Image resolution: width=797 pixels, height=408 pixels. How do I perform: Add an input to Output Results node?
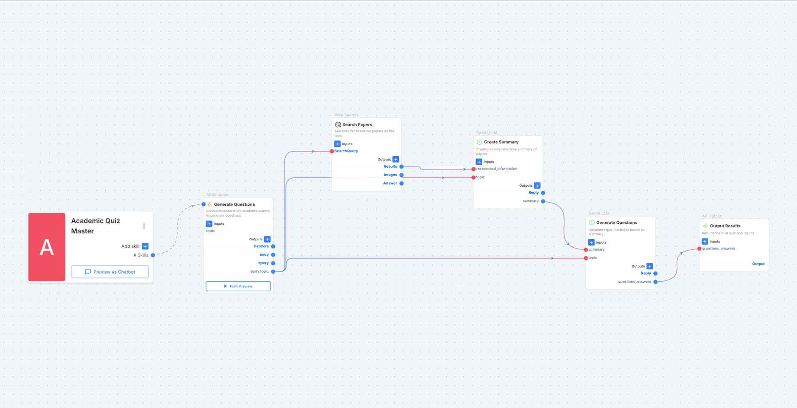705,242
